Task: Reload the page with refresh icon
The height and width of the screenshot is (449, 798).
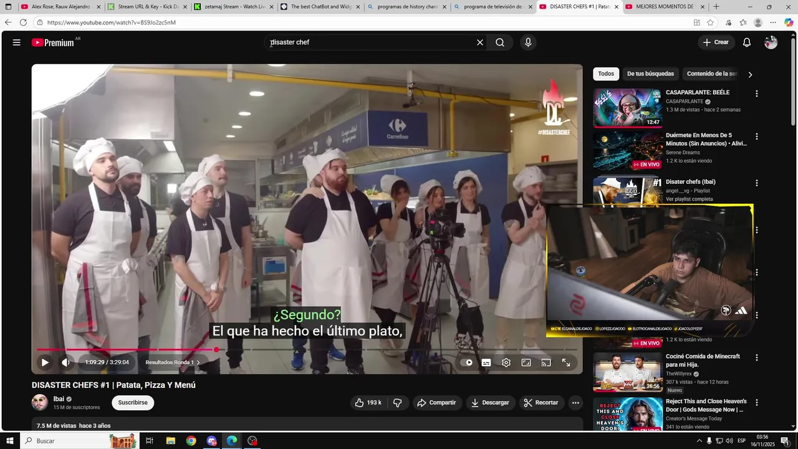Action: click(x=23, y=22)
